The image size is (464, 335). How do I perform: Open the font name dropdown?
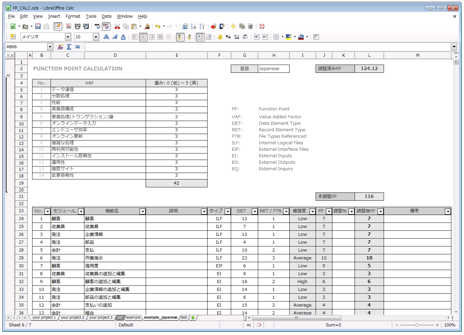tap(67, 37)
